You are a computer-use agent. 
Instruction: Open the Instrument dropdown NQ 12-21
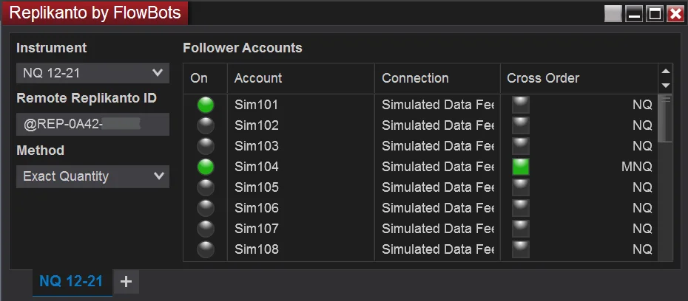click(92, 72)
